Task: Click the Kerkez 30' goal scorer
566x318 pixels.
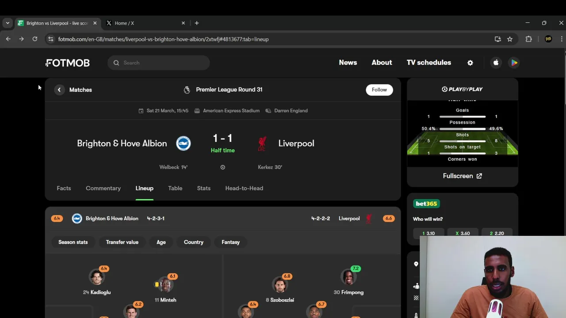Action: [270, 167]
